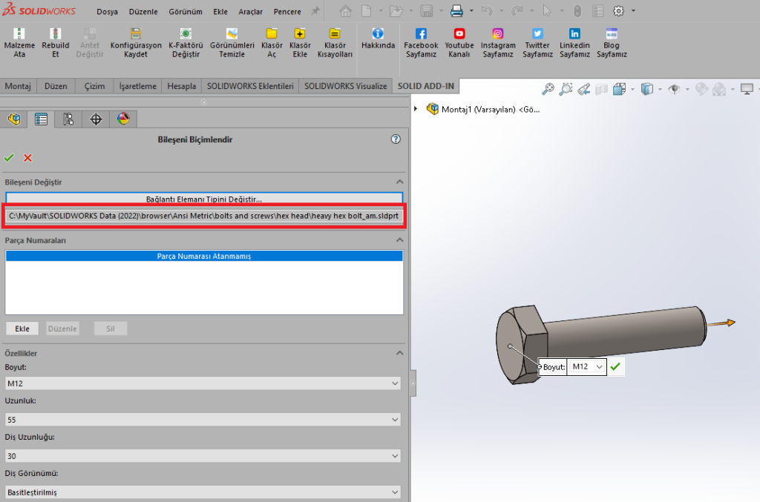Open the Diş Görünümü dropdown
Viewport: 760px width, 502px height.
pos(203,492)
